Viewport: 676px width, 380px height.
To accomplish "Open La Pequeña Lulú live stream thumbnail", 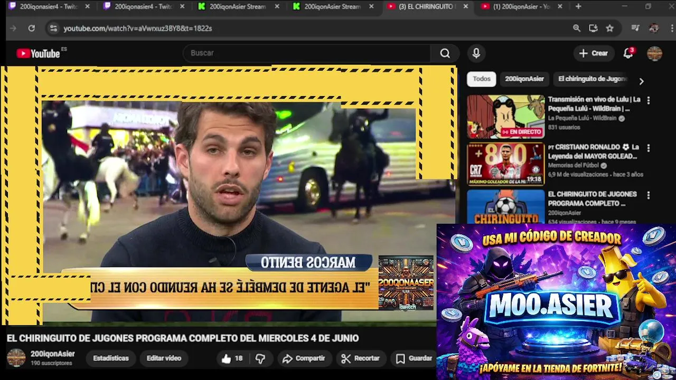I will click(505, 117).
